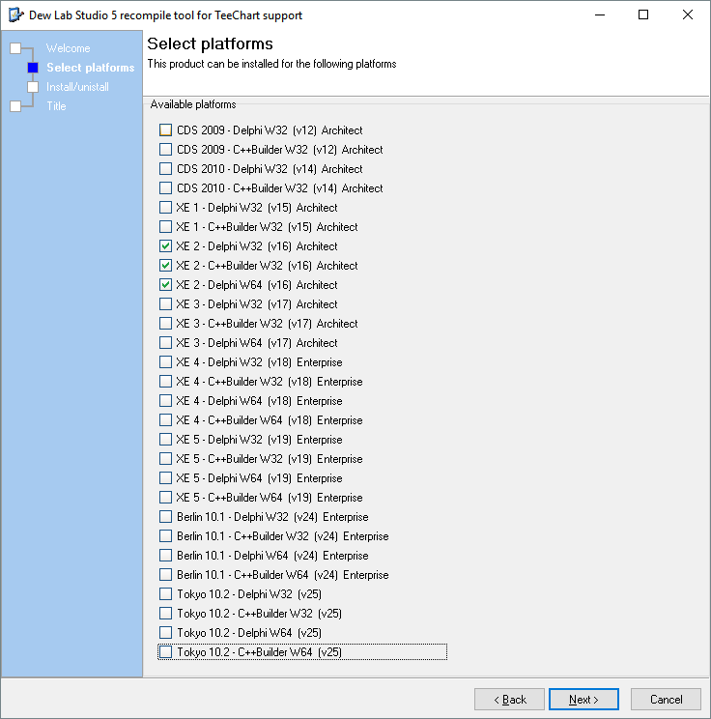
Task: Click the app icon in title bar
Action: [x=15, y=15]
